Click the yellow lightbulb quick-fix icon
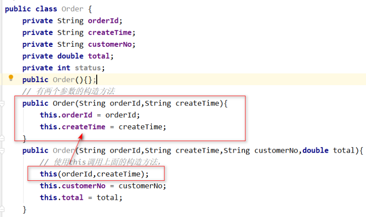The image size is (366, 217). 11,78
